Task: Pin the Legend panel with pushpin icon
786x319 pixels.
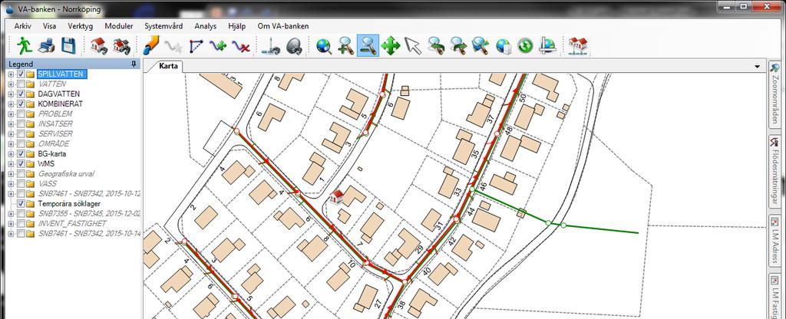Action: [x=134, y=64]
